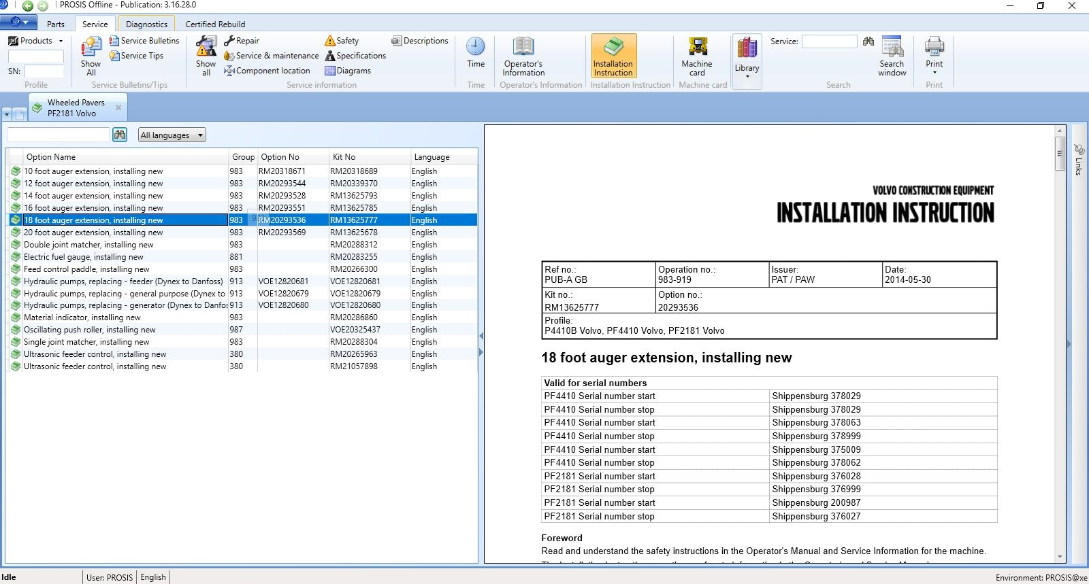
Task: Sort by Option Name column header
Action: (127, 156)
